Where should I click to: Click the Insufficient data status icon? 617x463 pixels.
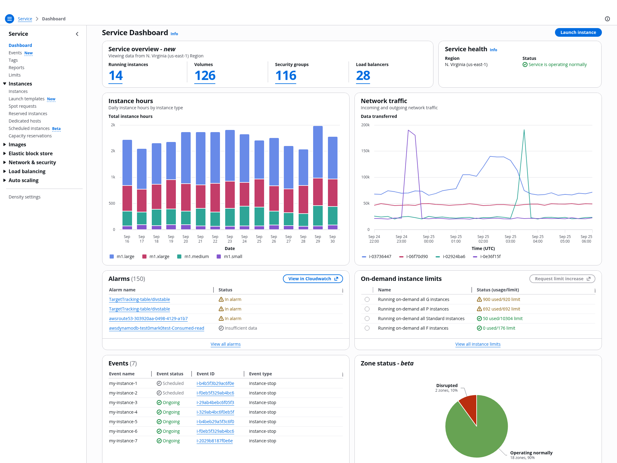click(x=221, y=328)
